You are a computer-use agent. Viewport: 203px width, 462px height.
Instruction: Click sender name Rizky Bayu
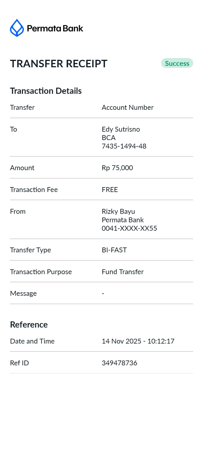(118, 211)
